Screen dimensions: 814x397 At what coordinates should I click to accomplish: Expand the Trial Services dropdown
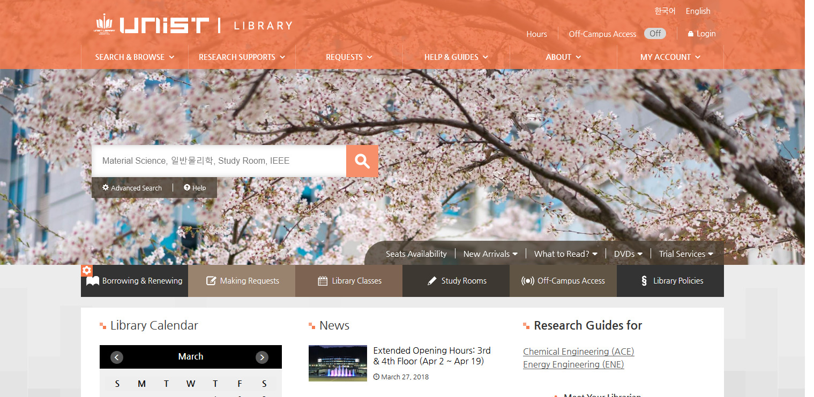[686, 254]
